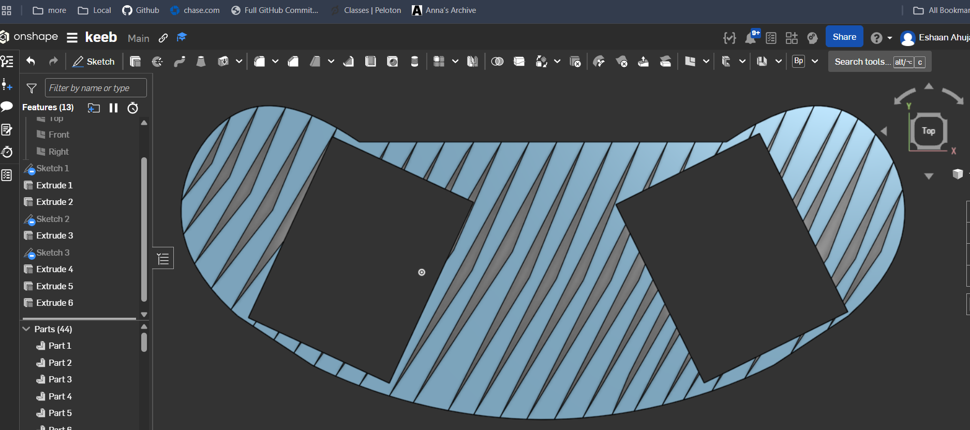Screen dimensions: 970x430
Task: Expand the Bp toolbar dropdown arrow
Action: tap(815, 61)
